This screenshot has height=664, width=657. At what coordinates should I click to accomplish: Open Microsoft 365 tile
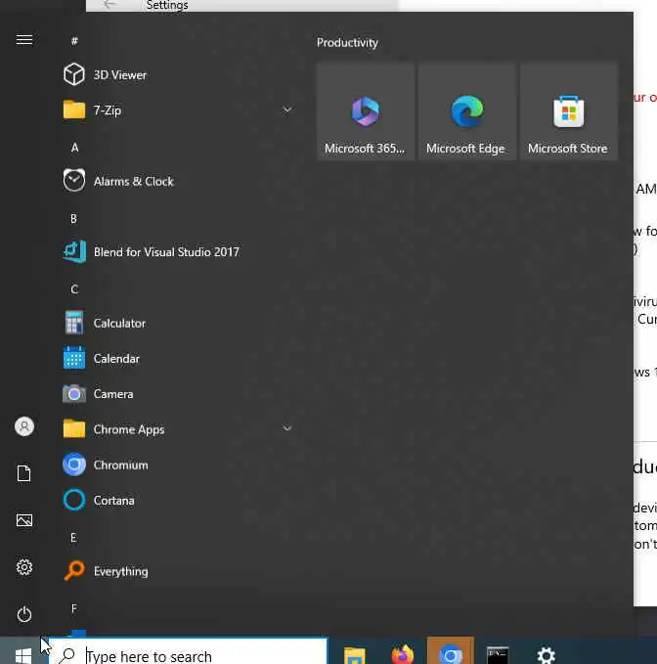(x=366, y=111)
